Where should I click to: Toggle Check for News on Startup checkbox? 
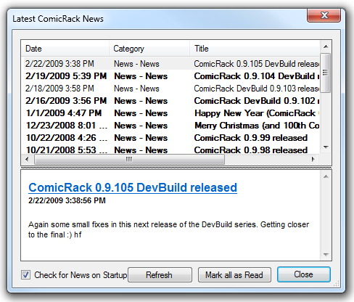click(x=25, y=275)
